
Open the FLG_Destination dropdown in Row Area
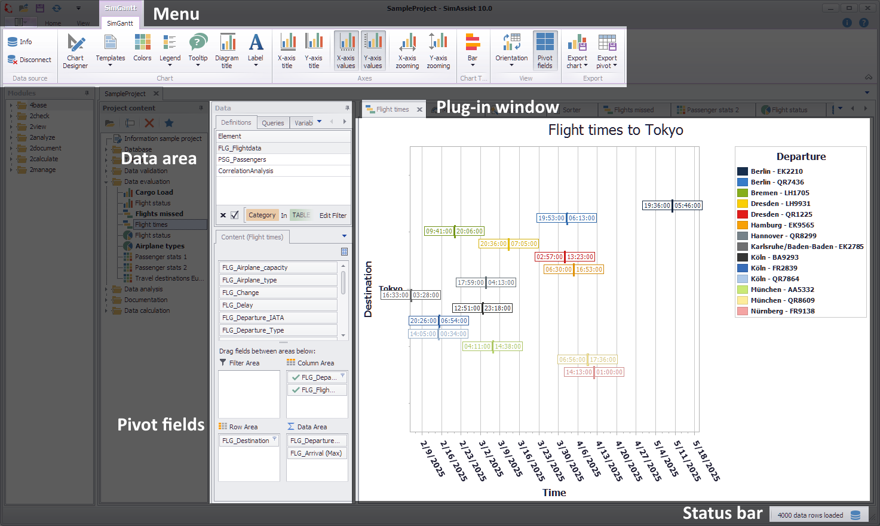pos(275,439)
